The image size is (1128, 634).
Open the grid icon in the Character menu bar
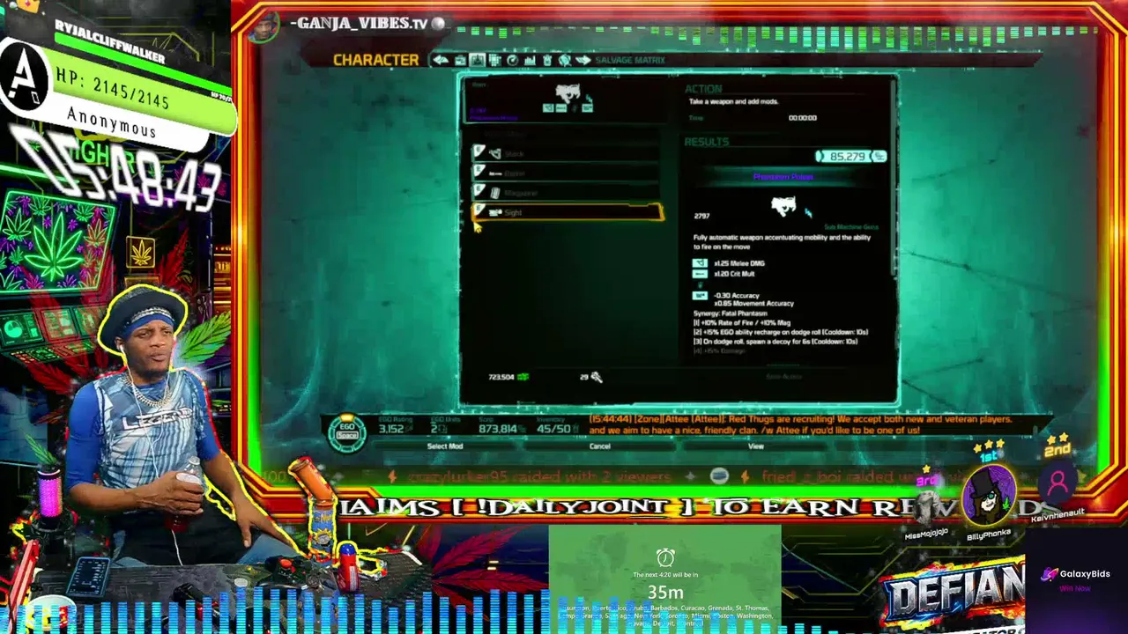point(494,60)
